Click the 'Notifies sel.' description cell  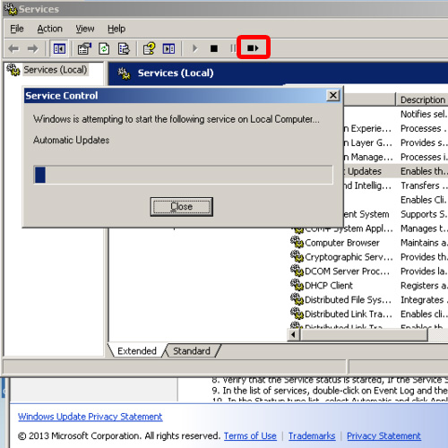click(x=424, y=114)
